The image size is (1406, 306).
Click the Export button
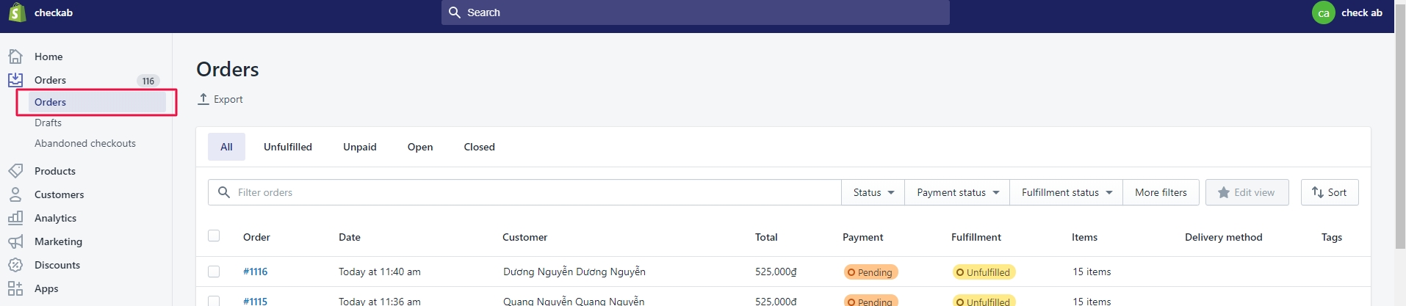(220, 99)
